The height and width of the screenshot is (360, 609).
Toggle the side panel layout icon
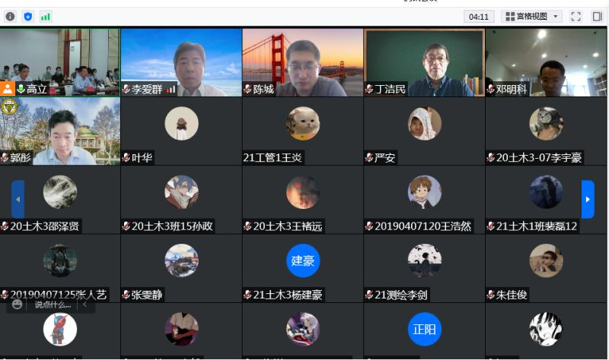coord(597,16)
